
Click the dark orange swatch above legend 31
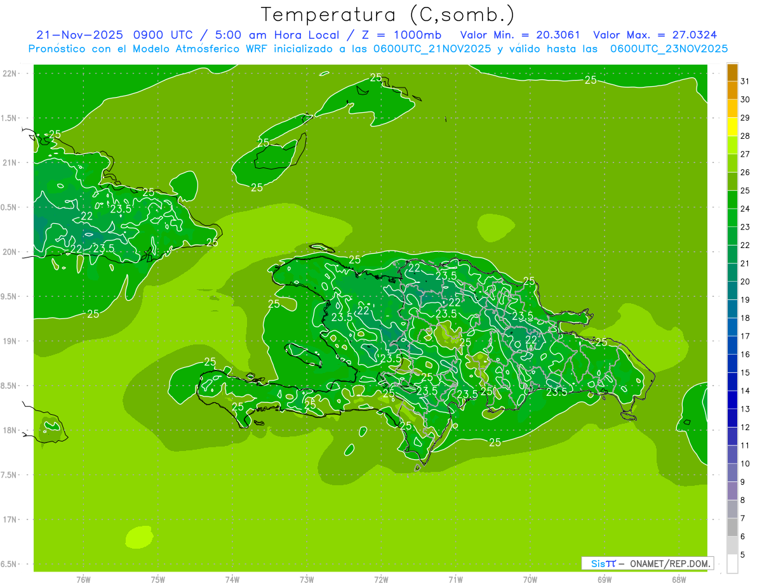coord(732,72)
